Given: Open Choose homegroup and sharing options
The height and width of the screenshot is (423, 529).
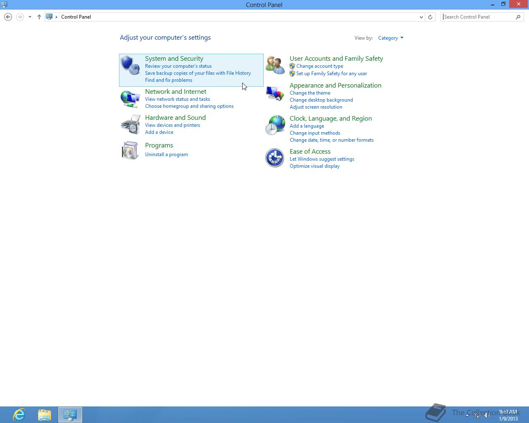Looking at the screenshot, I should 189,106.
